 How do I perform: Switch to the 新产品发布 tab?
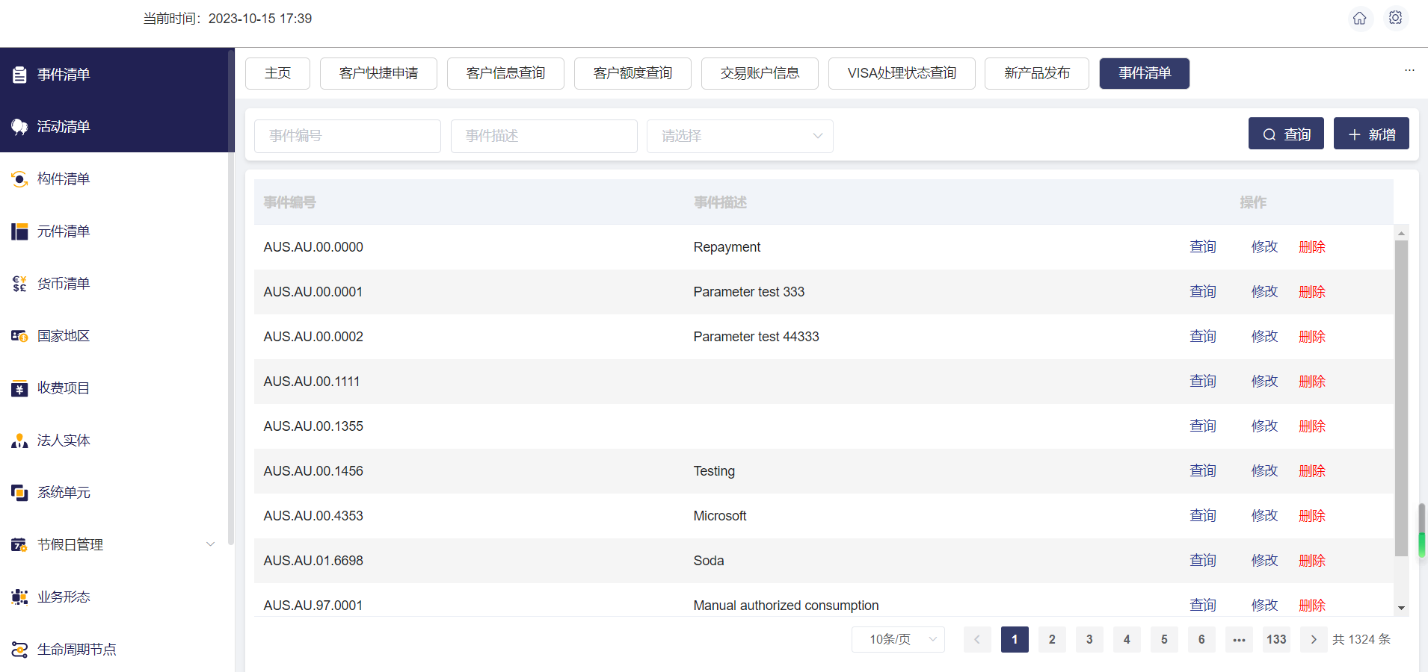coord(1037,73)
